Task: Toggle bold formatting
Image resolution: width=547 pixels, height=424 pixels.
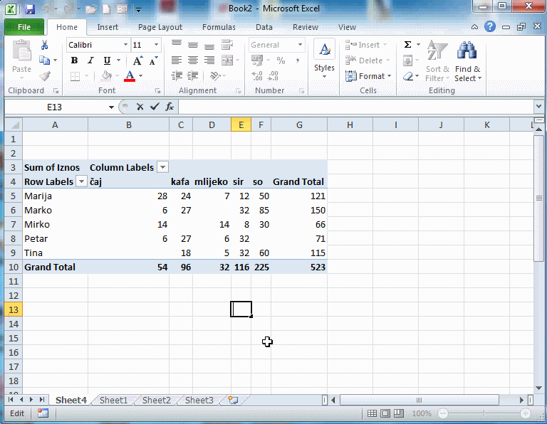Action: pyautogui.click(x=74, y=60)
